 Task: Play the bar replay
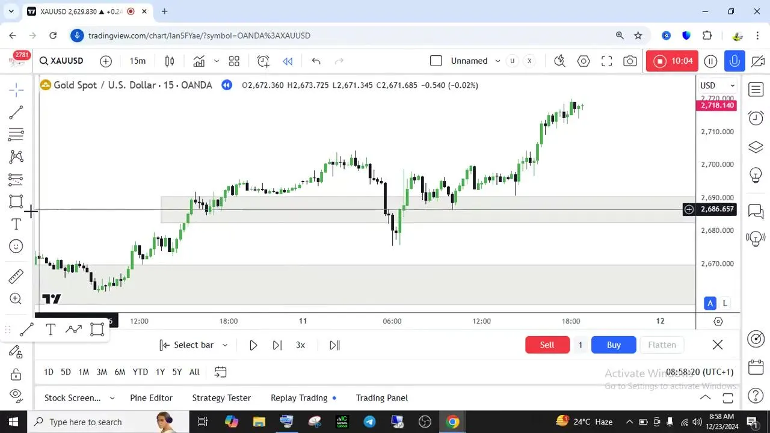click(253, 345)
